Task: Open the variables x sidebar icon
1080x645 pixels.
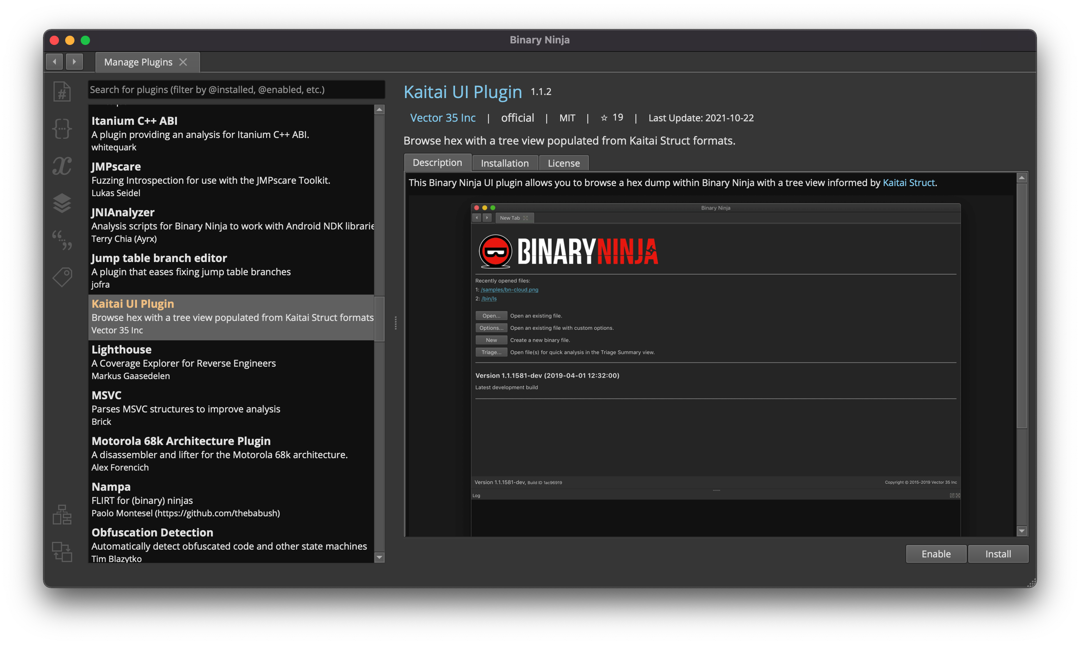Action: 62,166
